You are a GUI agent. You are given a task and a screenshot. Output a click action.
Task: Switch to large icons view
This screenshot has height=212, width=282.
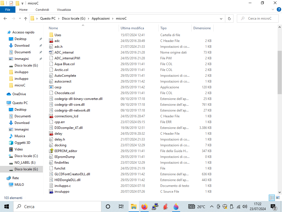pyautogui.click(x=278, y=198)
